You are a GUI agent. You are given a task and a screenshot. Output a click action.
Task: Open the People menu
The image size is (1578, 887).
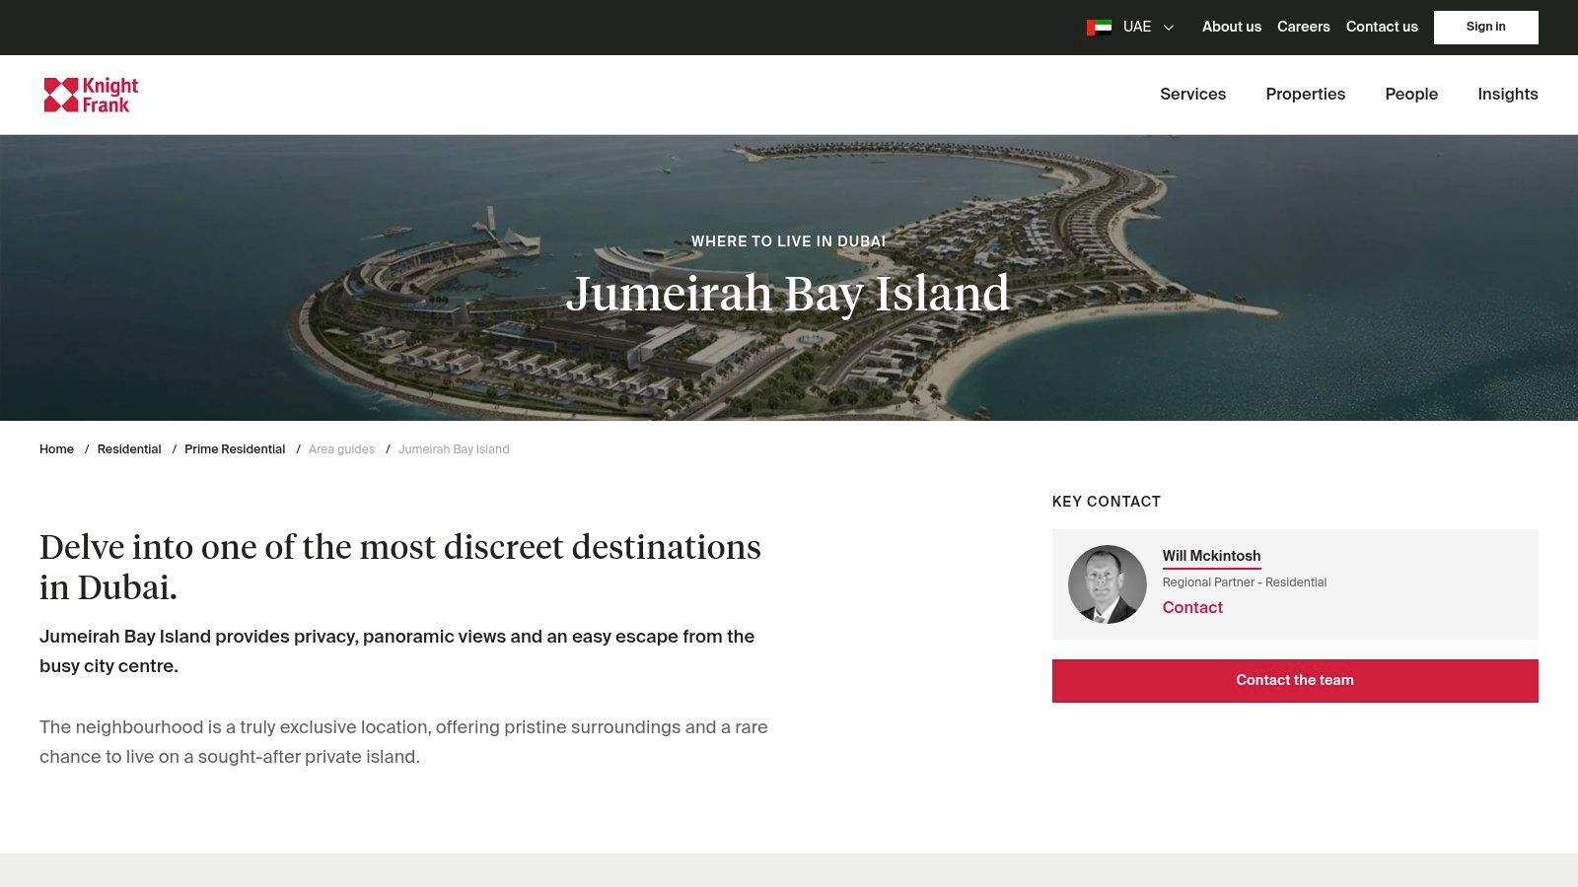[1411, 95]
